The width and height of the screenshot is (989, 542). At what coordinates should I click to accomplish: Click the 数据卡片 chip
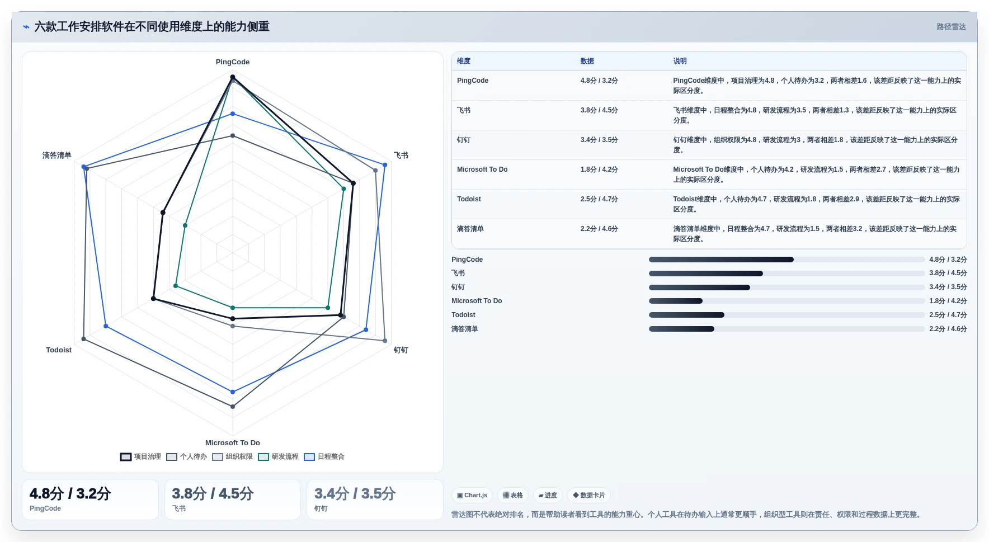pyautogui.click(x=589, y=496)
